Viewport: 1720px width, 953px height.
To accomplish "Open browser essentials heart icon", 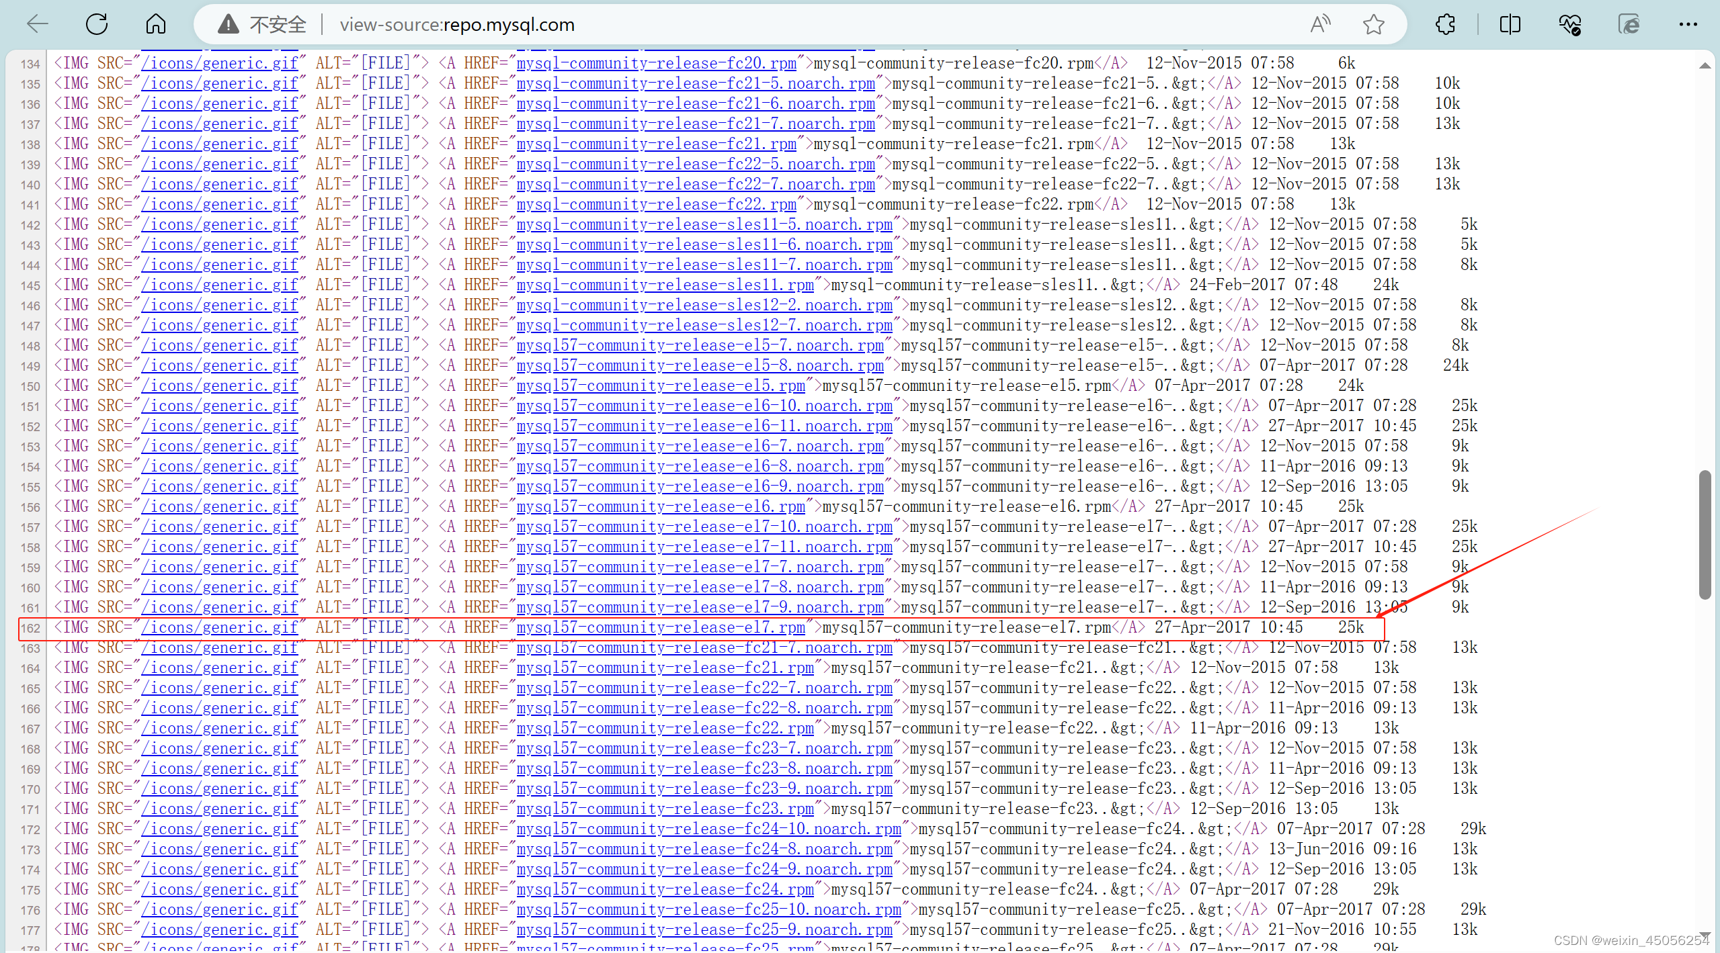I will tap(1569, 25).
